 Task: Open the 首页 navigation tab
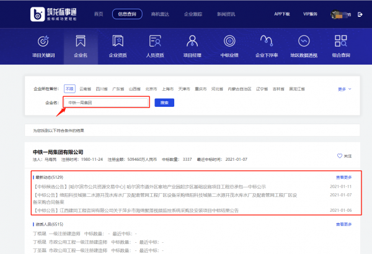point(99,14)
